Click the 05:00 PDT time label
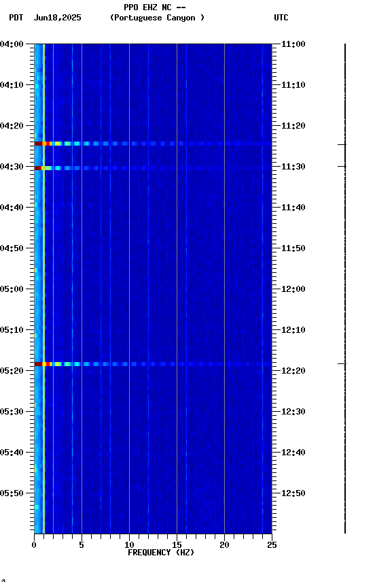This screenshot has width=375, height=588. 12,289
